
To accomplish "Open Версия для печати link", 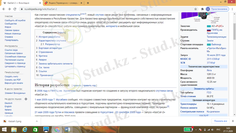I will 14,83.
